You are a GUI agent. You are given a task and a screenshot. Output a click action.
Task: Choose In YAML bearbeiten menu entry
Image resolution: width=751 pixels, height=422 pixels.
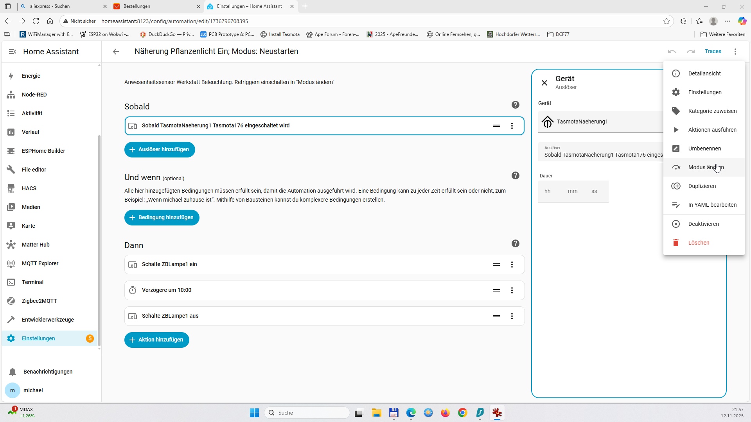coord(712,205)
